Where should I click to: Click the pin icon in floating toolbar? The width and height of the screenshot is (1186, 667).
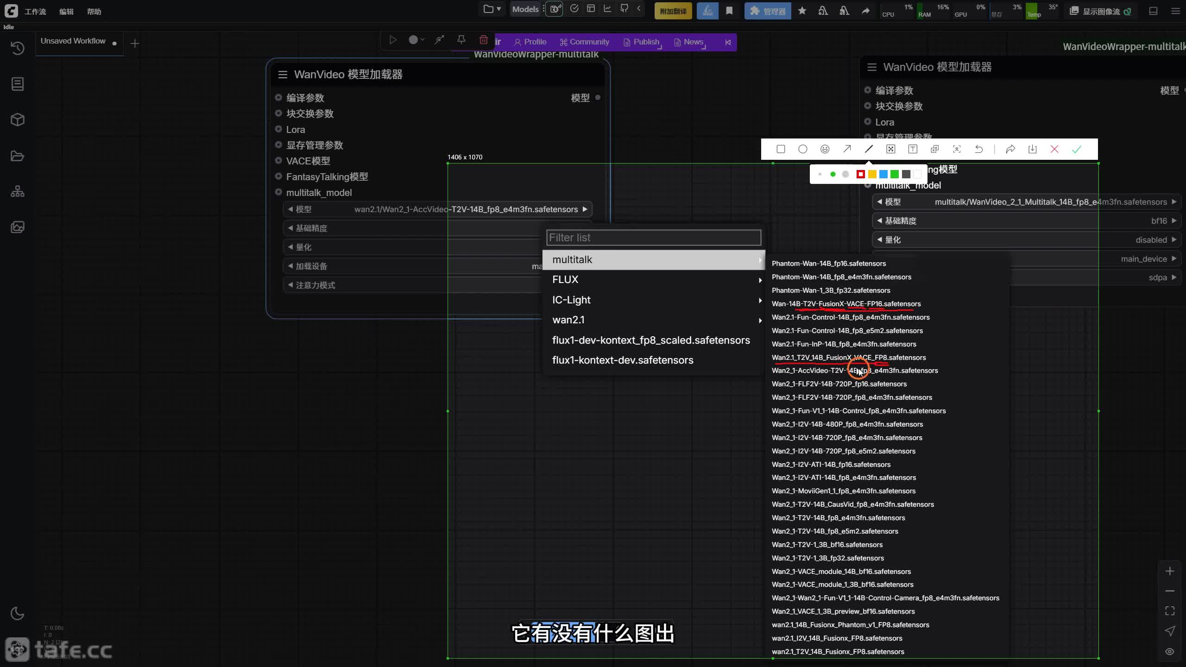461,40
